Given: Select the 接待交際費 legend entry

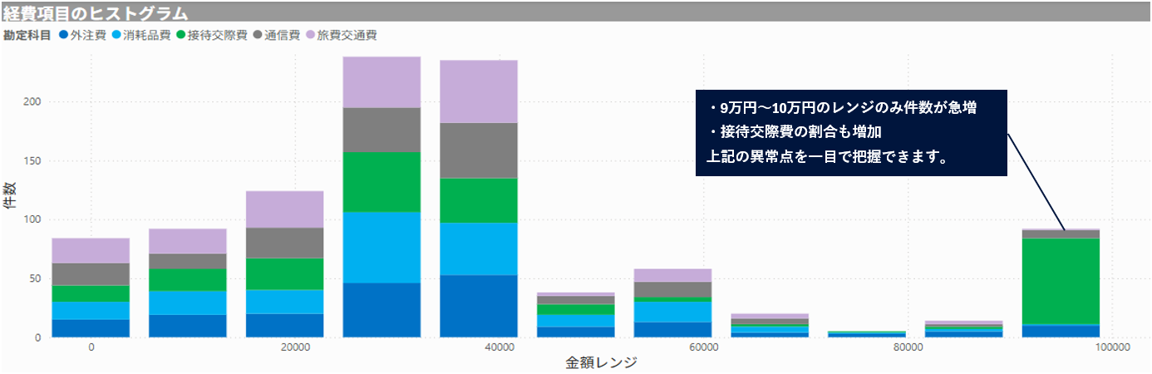Looking at the screenshot, I should 211,36.
